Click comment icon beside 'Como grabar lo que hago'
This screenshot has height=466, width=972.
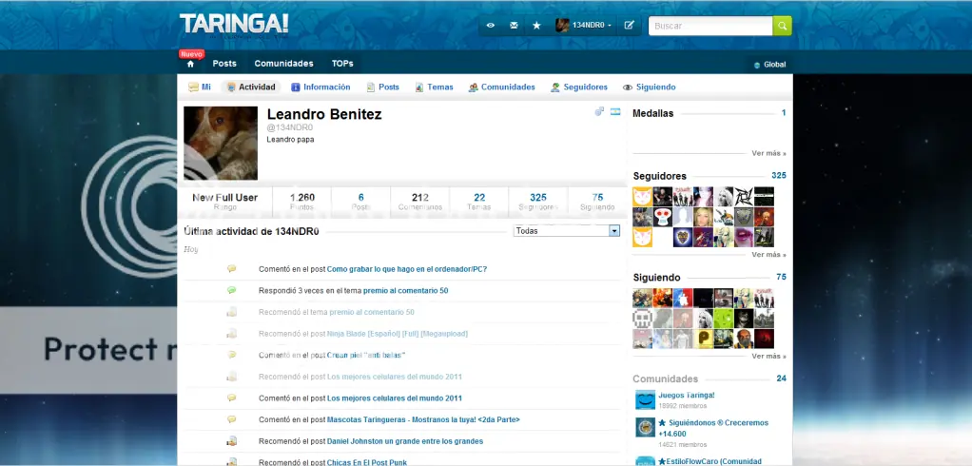point(231,269)
